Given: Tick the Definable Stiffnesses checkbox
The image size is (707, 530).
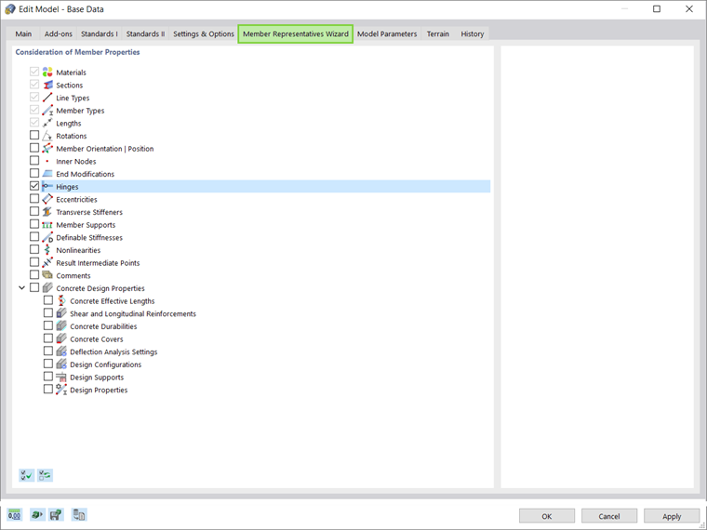Looking at the screenshot, I should point(34,236).
